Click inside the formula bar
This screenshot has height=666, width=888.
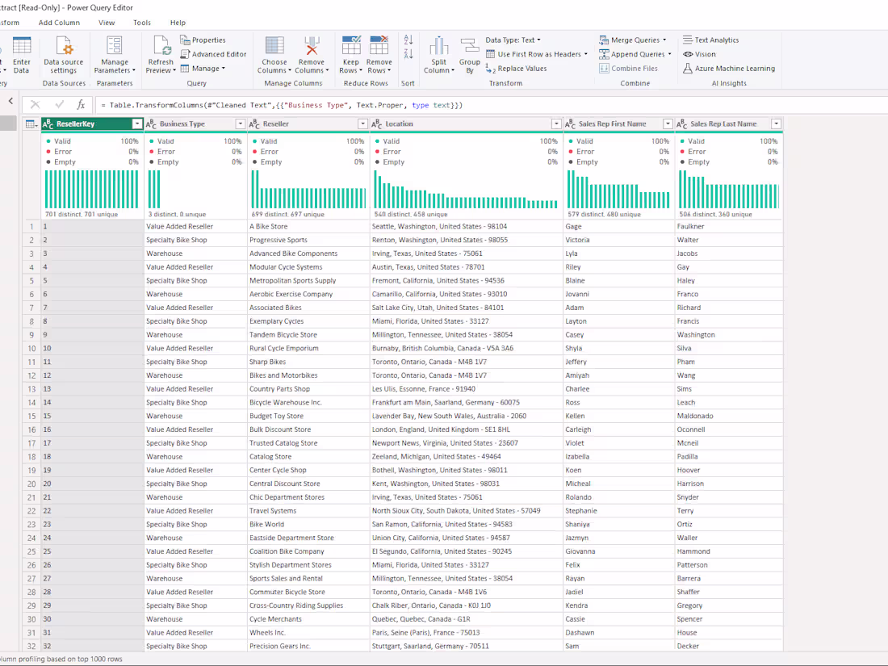323,104
